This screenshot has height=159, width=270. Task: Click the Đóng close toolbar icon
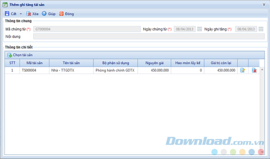pos(61,14)
